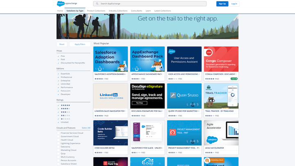Toggle the five-star rating checkbox
295x166 pixels.
pos(58,105)
